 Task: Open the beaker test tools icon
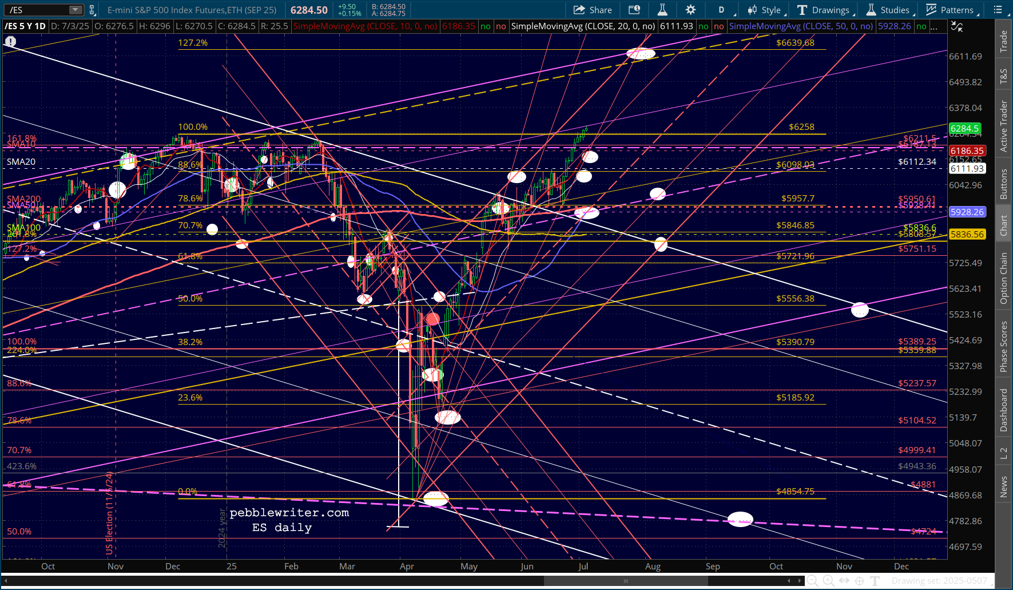coord(662,10)
